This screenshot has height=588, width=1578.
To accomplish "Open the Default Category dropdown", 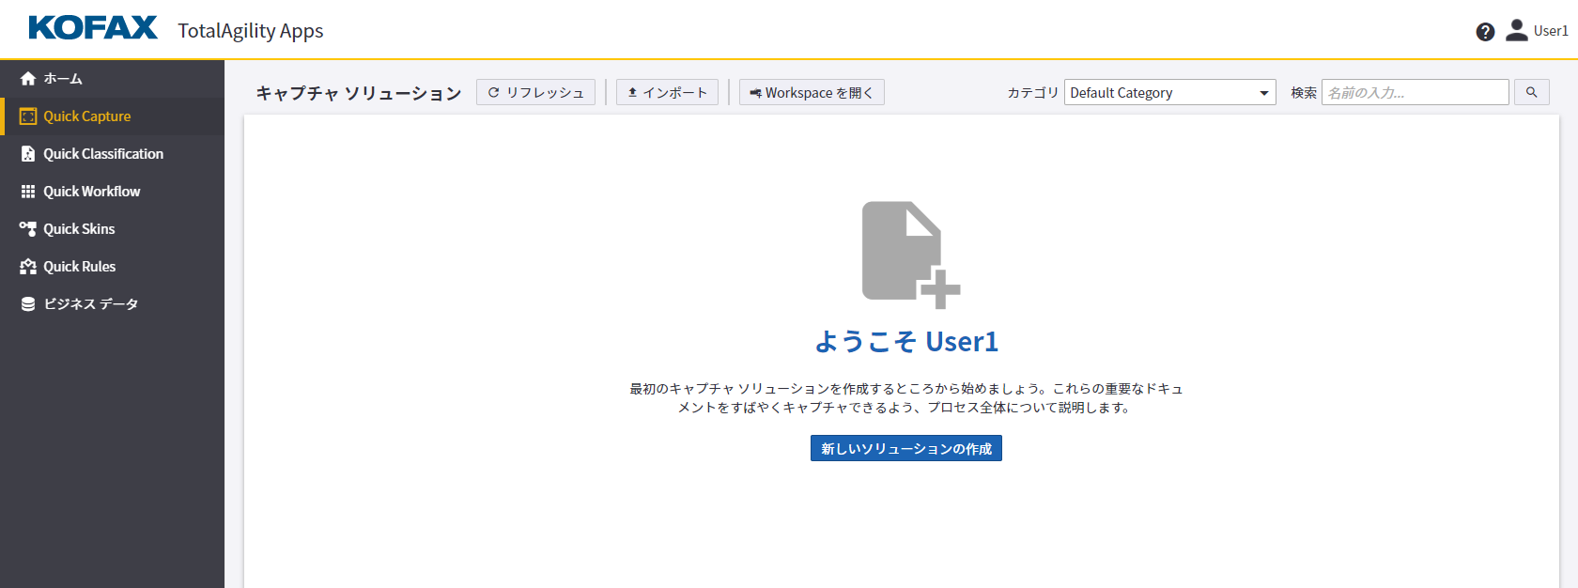I will click(x=1169, y=92).
